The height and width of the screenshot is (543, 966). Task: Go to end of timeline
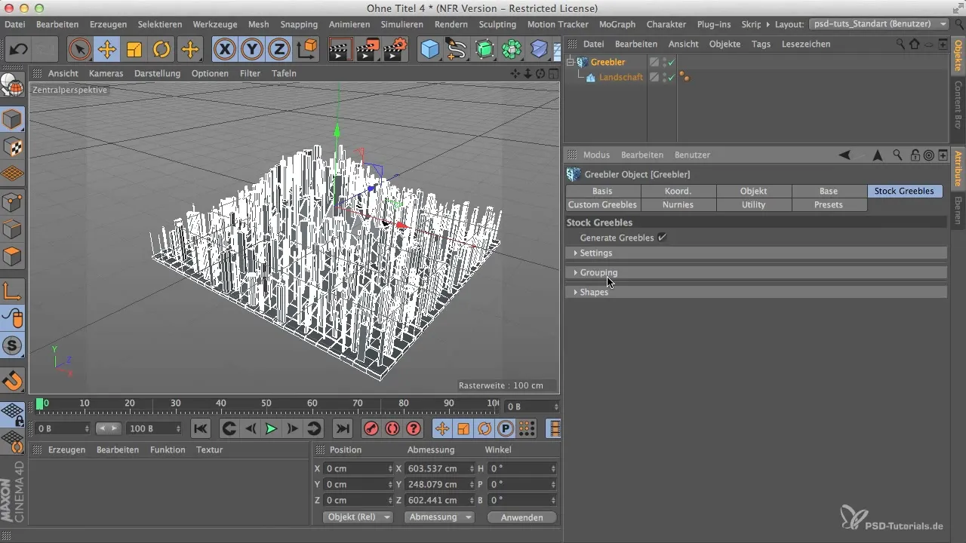pyautogui.click(x=343, y=428)
